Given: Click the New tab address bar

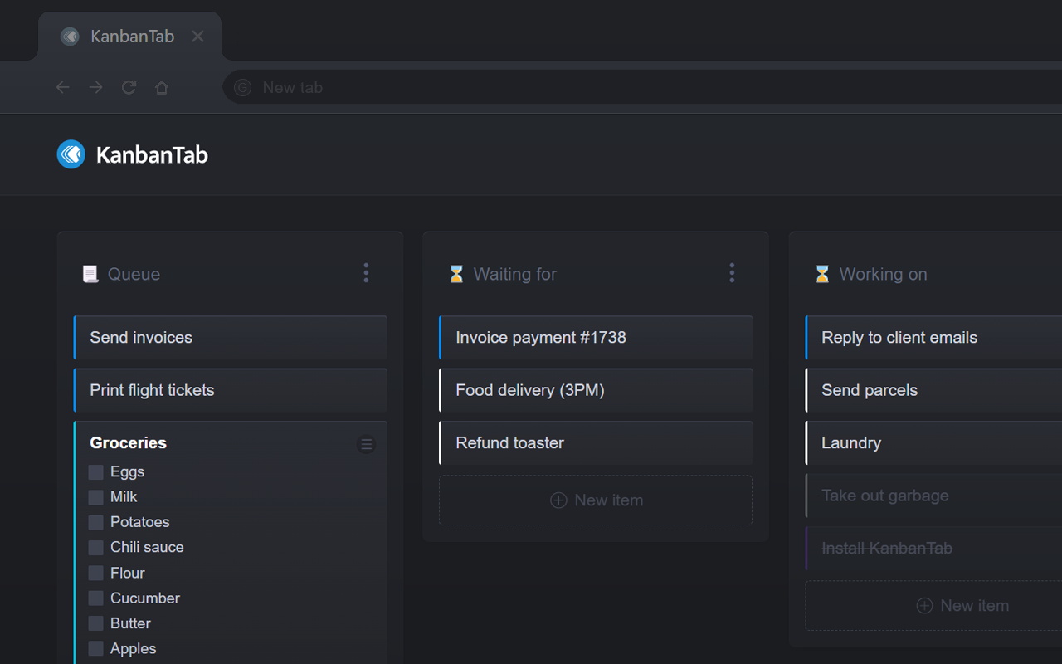Looking at the screenshot, I should [642, 87].
